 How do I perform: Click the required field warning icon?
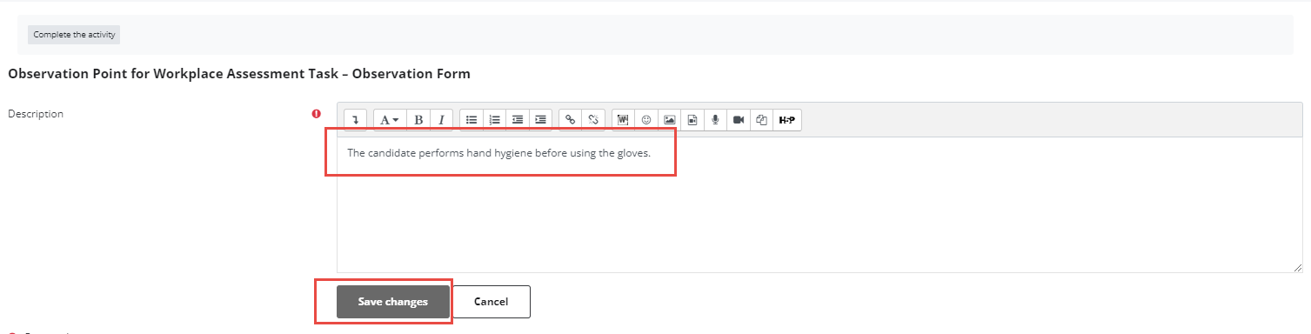point(317,114)
